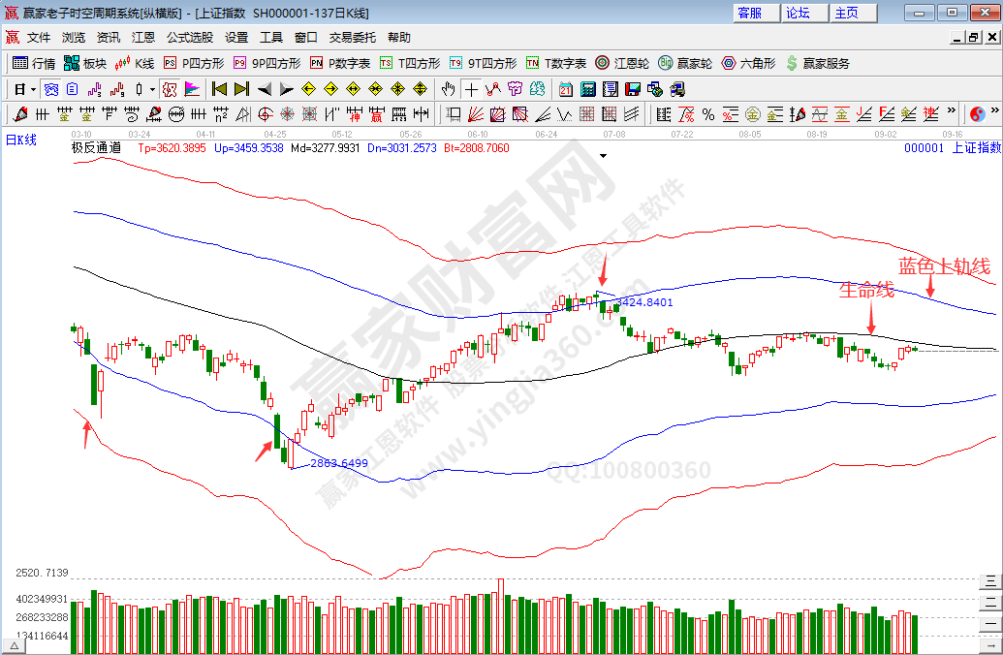Click the calendar icon in the toolbar

(x=567, y=89)
